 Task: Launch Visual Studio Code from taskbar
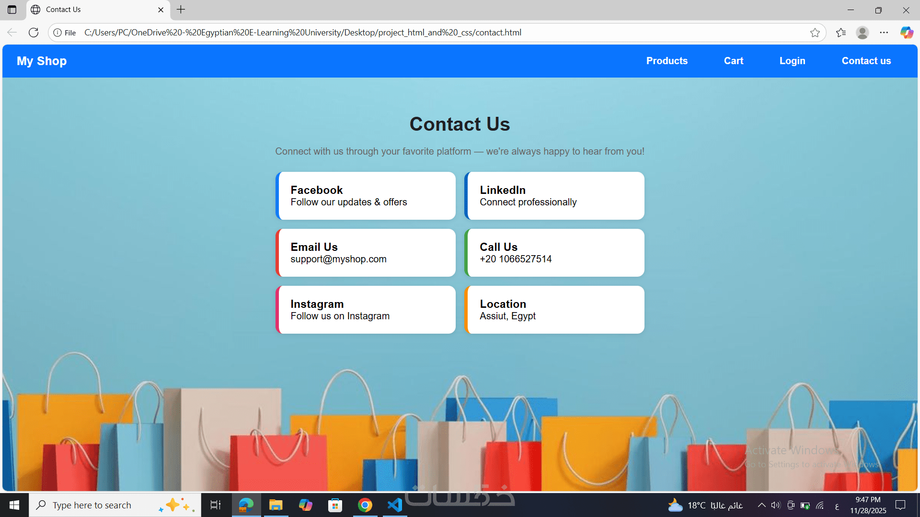pos(394,505)
